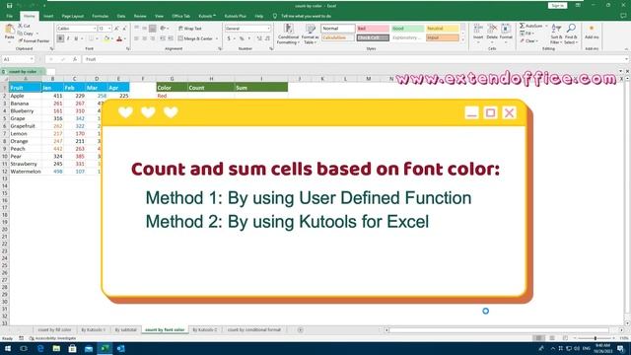Click the Sign in button

[x=557, y=6]
